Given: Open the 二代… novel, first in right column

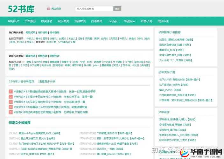Looking at the screenshot, I should tap(114, 133).
